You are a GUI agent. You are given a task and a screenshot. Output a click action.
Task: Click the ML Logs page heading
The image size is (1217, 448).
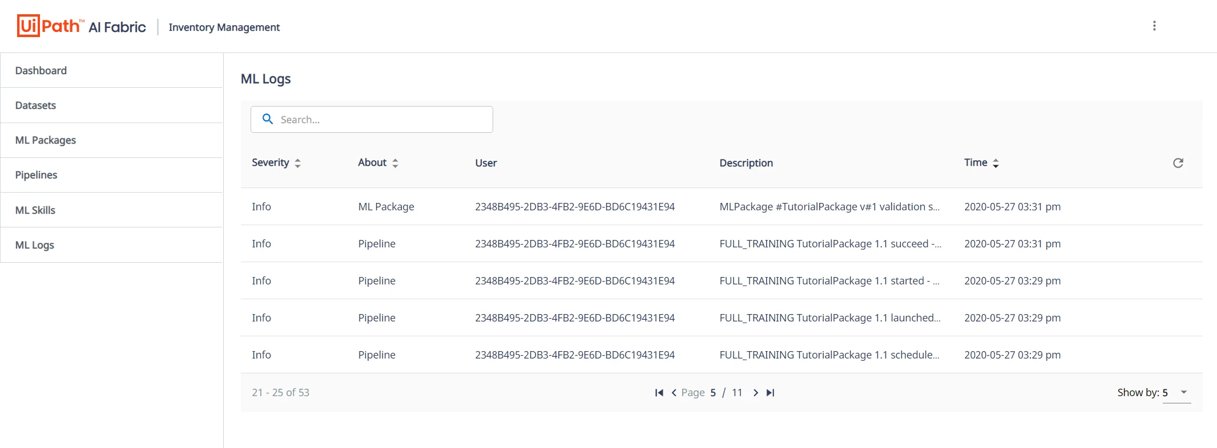coord(266,79)
